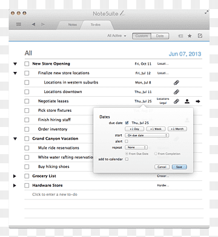Image resolution: width=218 pixels, height=237 pixels.
Task: Check off Locations in western suburbs
Action: point(27,82)
